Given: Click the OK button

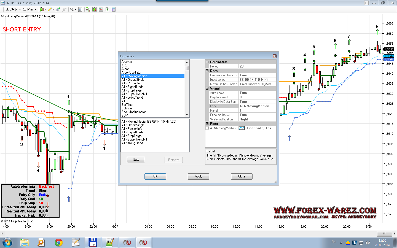Looking at the screenshot, I should point(155,176).
